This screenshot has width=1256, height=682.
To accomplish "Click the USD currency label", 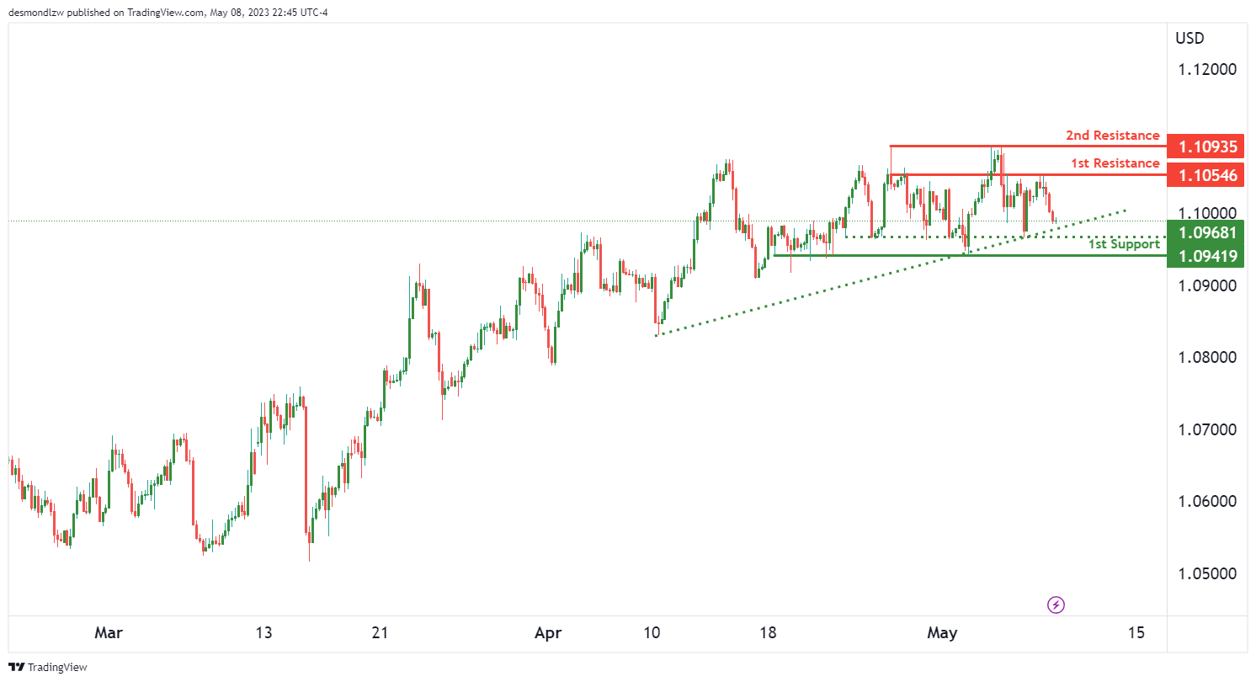I will [x=1190, y=38].
